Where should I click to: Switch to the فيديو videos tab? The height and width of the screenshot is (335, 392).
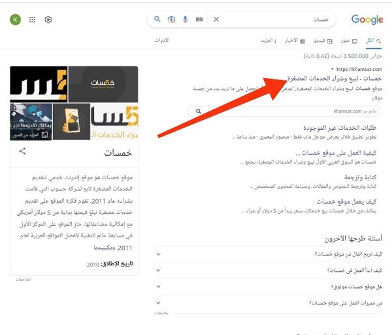tap(318, 40)
